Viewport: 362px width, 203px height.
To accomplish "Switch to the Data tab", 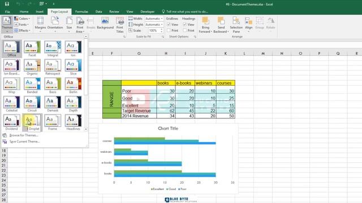I will (x=98, y=11).
